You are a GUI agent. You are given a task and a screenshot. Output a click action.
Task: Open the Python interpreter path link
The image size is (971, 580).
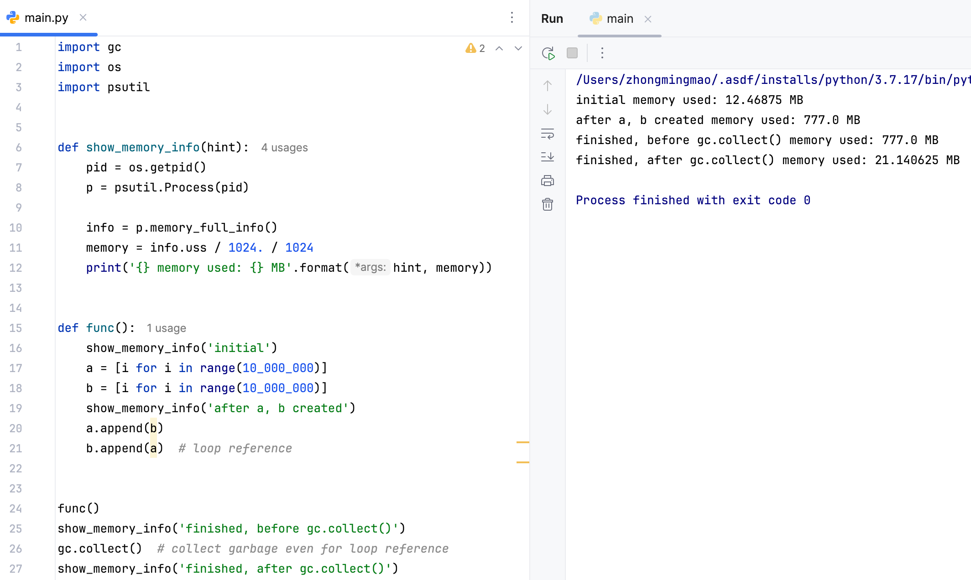click(x=771, y=80)
